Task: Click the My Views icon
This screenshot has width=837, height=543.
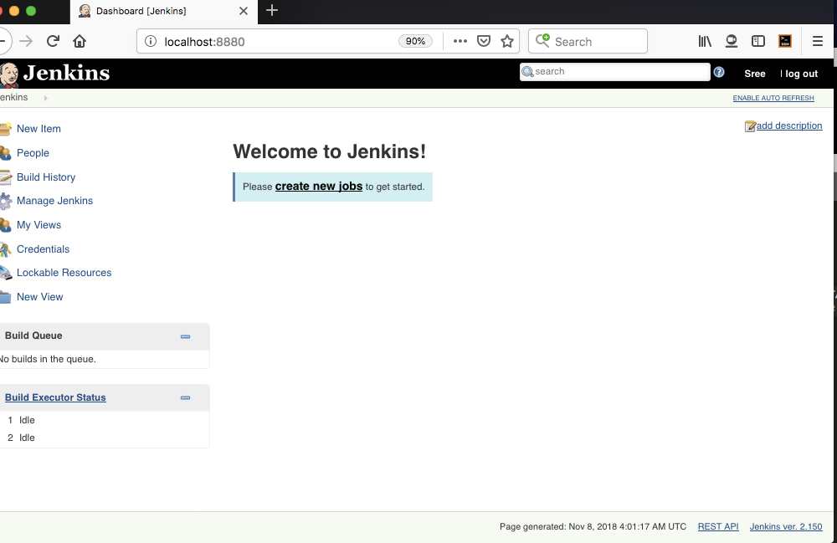Action: point(5,225)
